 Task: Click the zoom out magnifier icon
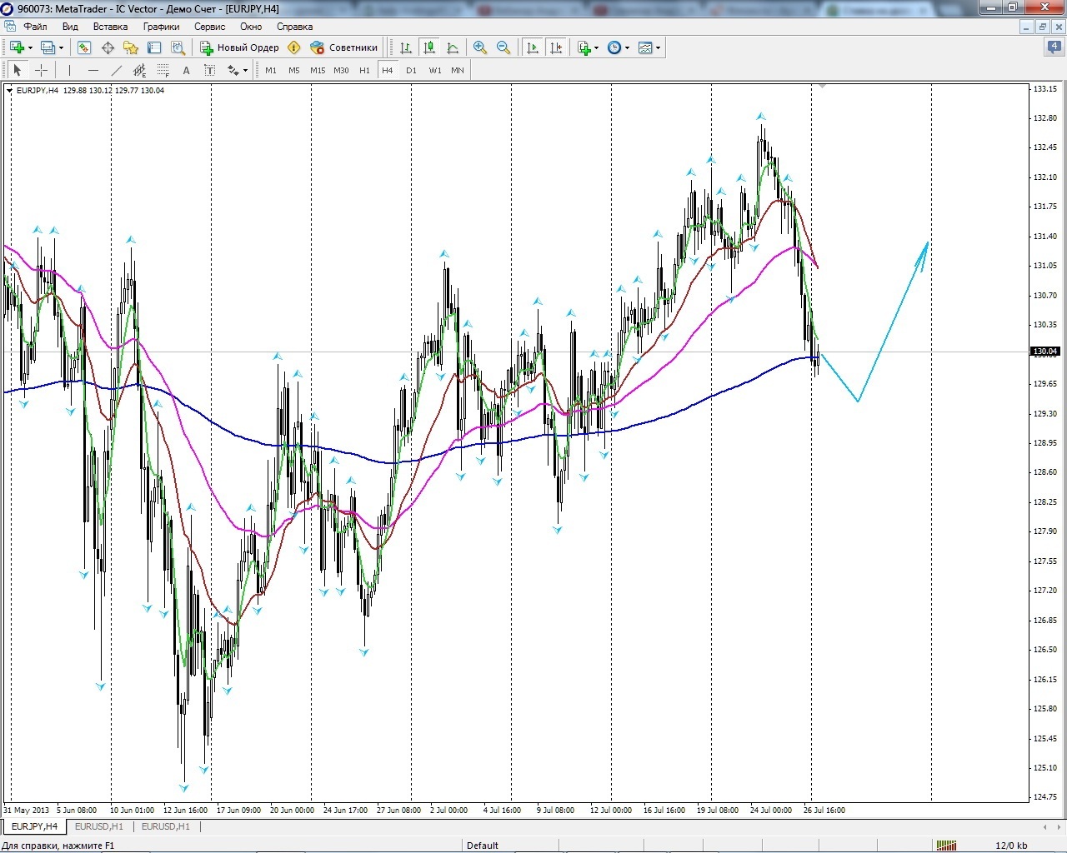[x=503, y=47]
